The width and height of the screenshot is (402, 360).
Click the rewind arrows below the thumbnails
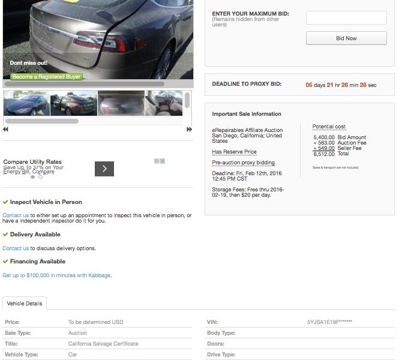(6, 130)
